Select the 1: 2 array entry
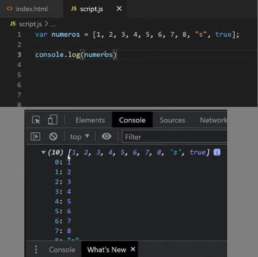The image size is (258, 257). point(63,172)
